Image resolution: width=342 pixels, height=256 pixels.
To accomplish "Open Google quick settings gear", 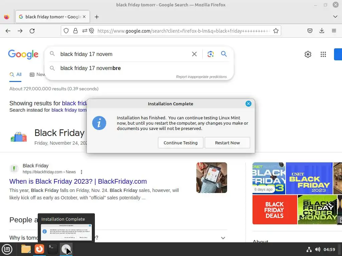I will [308, 54].
